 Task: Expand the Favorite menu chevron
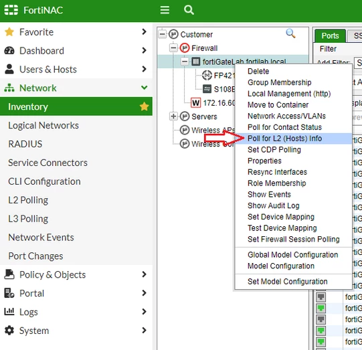coord(145,31)
